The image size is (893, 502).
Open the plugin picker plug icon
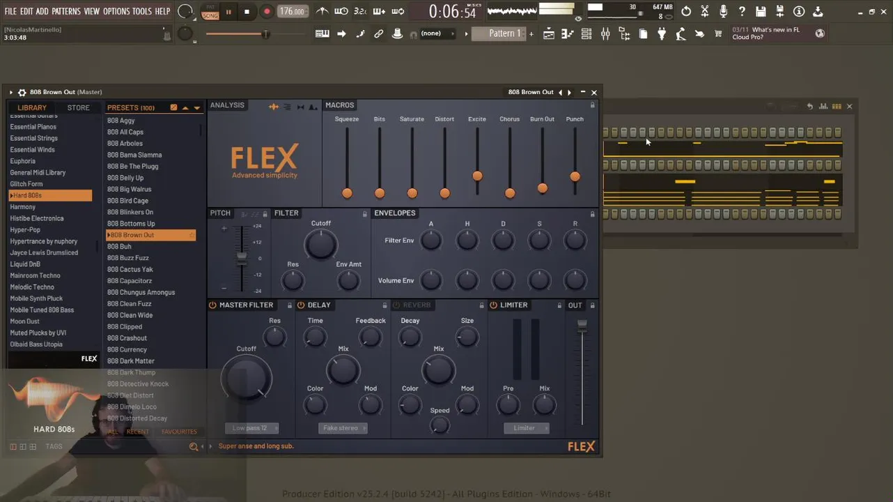662,33
